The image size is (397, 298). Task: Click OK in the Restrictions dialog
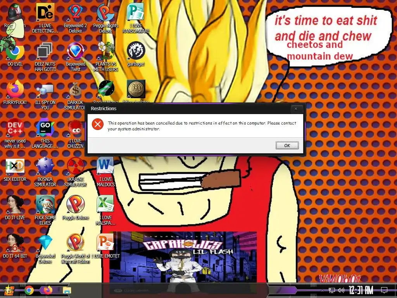pyautogui.click(x=287, y=146)
